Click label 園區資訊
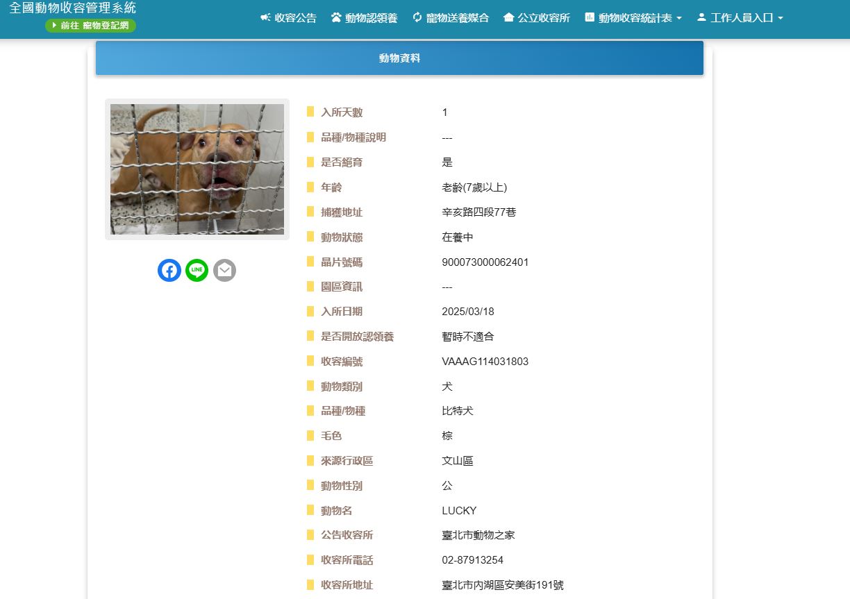This screenshot has width=850, height=599. pyautogui.click(x=342, y=287)
